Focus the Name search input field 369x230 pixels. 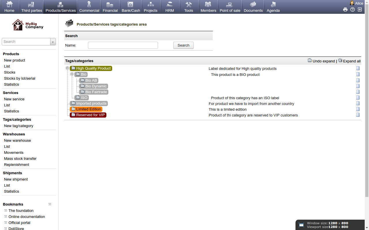(x=123, y=45)
